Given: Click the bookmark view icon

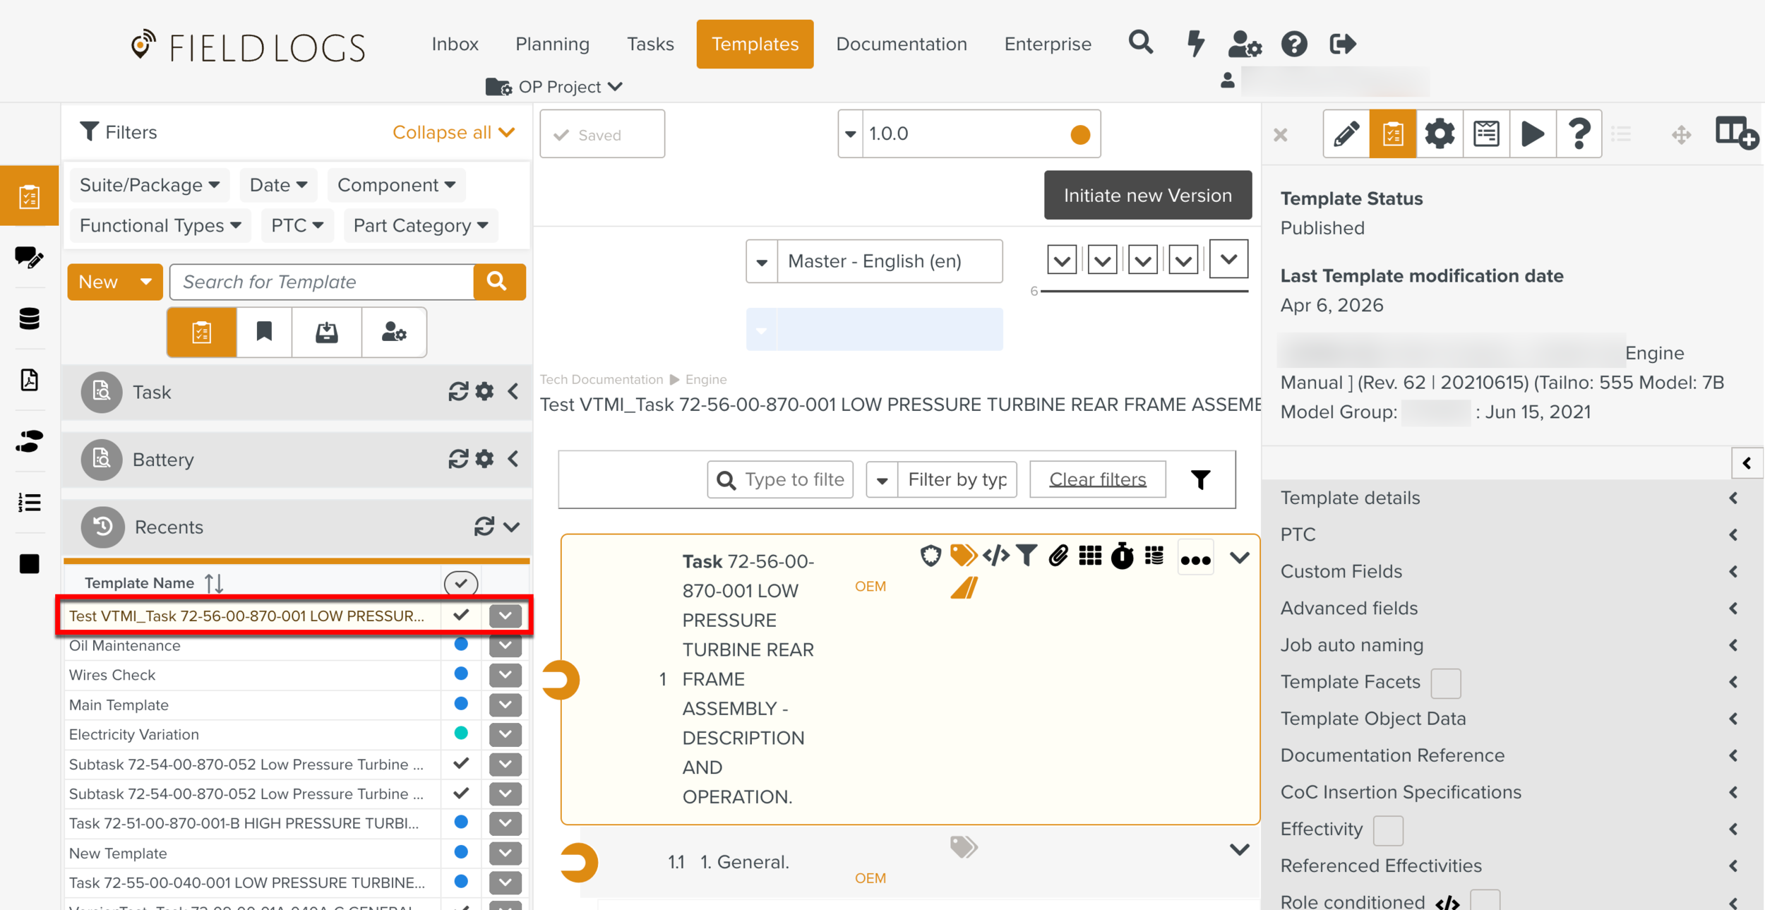Looking at the screenshot, I should [x=264, y=332].
